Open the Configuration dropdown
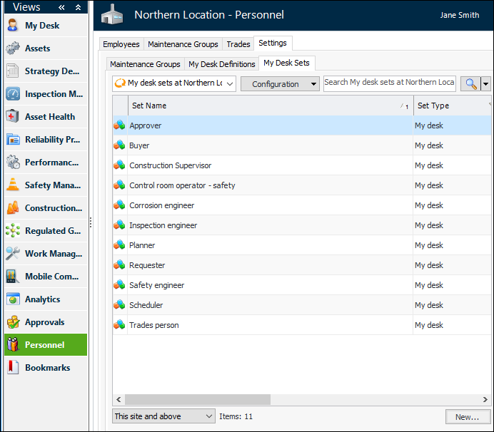The width and height of the screenshot is (494, 432). click(280, 84)
